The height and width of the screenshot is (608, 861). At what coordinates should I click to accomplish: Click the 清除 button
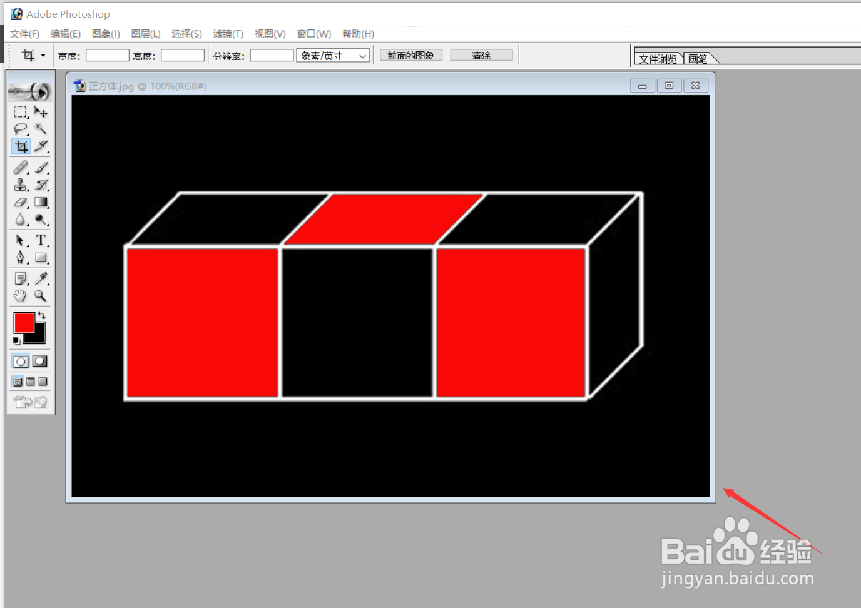[481, 55]
